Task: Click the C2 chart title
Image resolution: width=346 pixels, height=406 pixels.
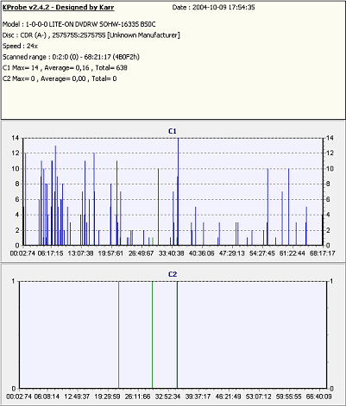Action: click(173, 274)
